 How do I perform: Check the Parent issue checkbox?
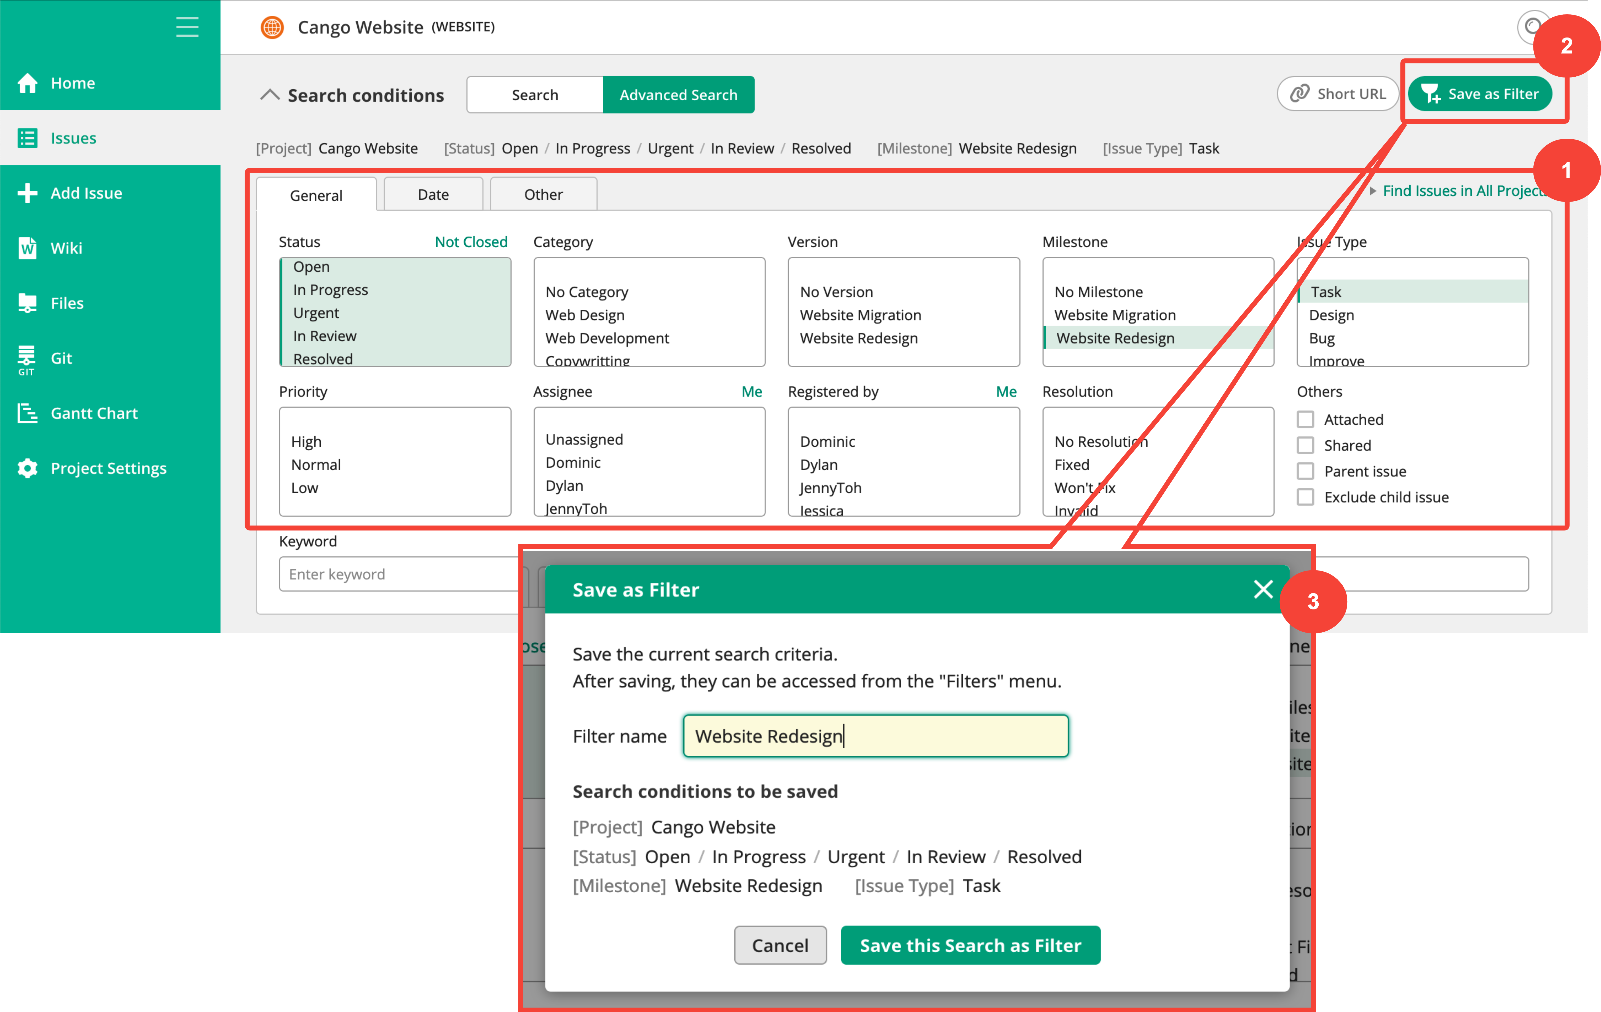coord(1305,472)
